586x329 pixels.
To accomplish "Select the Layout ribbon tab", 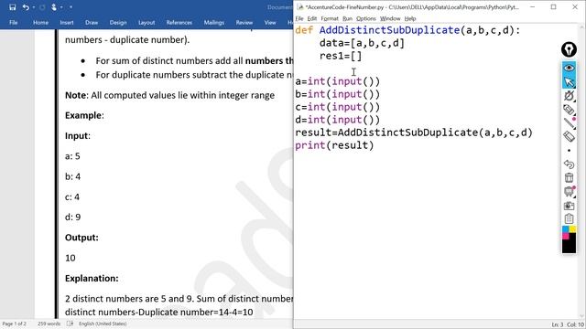I will 146,22.
